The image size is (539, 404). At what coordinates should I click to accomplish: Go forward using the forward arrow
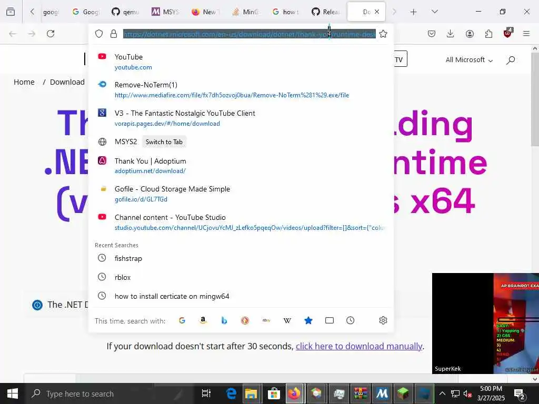32,34
